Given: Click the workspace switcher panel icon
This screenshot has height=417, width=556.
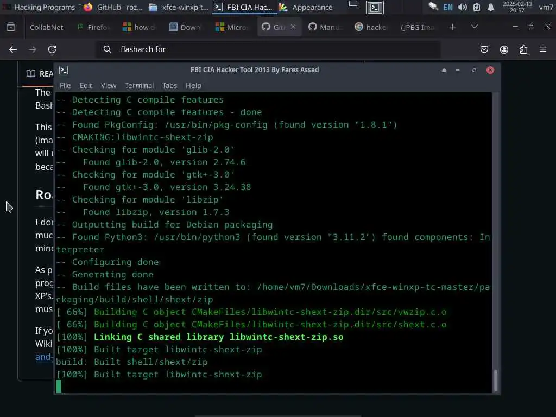Looking at the screenshot, I should click(353, 4).
